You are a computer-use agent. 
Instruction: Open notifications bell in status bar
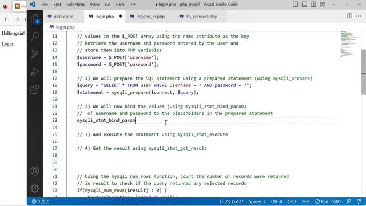pyautogui.click(x=359, y=201)
